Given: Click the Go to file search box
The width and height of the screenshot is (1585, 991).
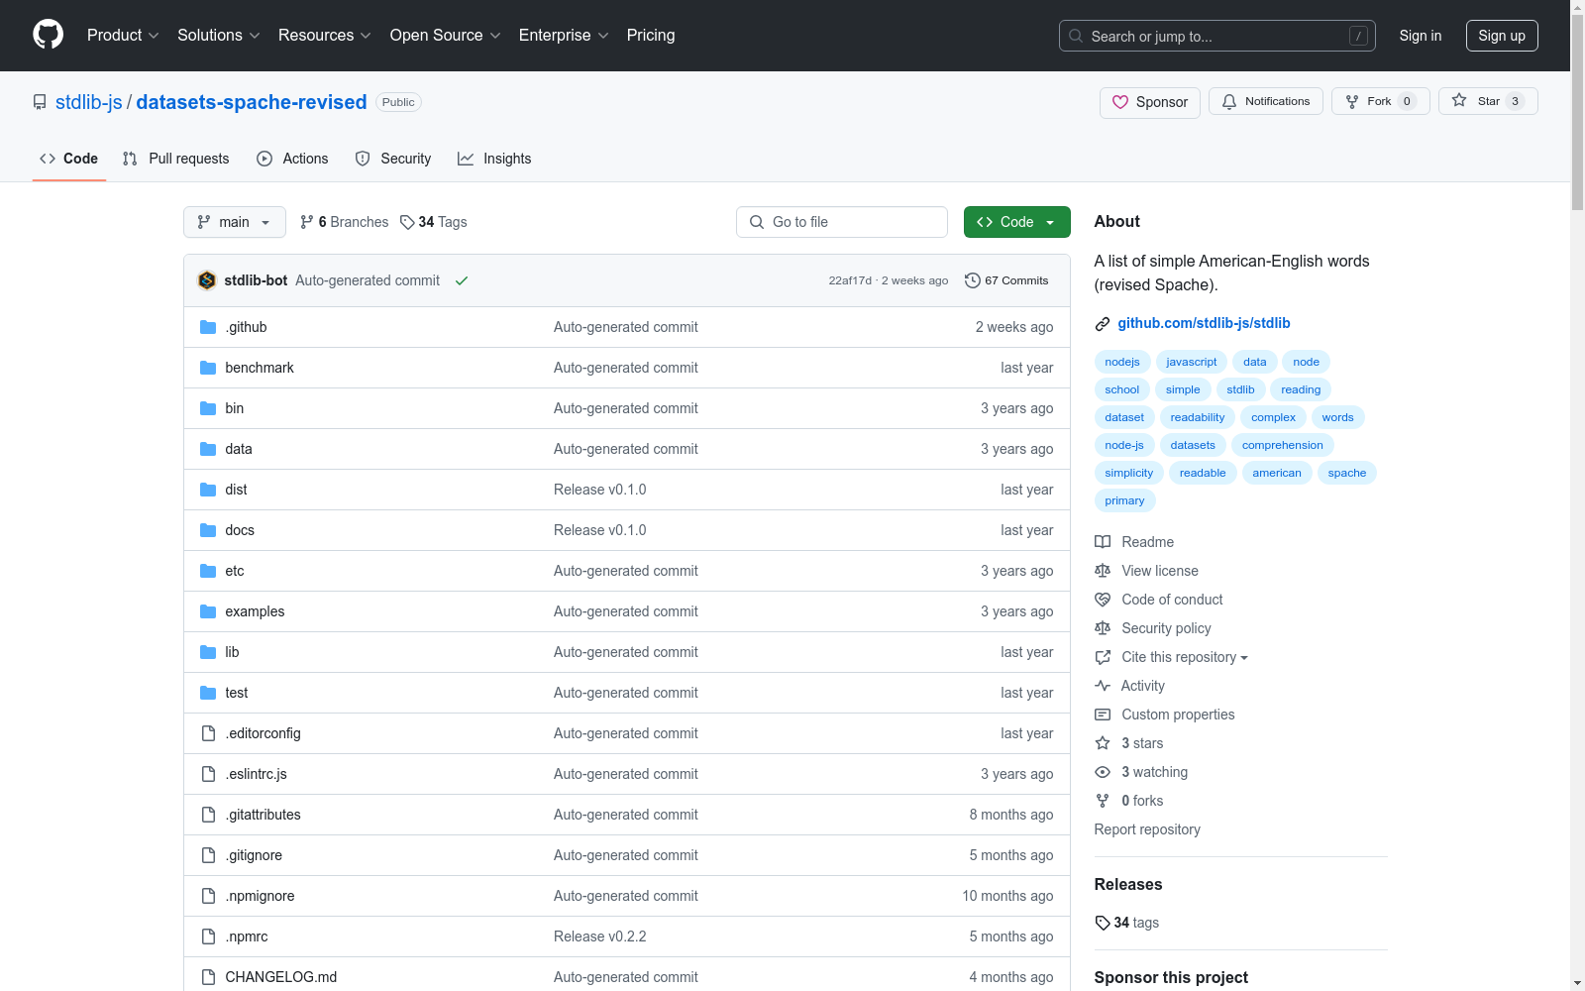Looking at the screenshot, I should pos(842,222).
